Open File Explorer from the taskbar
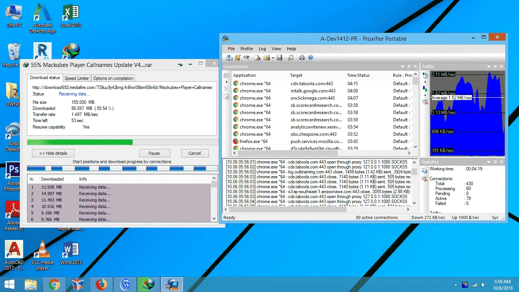Image resolution: width=519 pixels, height=292 pixels. tap(30, 284)
